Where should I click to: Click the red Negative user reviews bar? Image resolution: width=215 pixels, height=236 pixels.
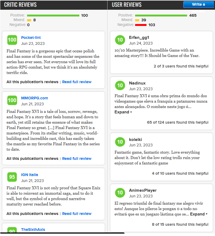click(x=141, y=25)
